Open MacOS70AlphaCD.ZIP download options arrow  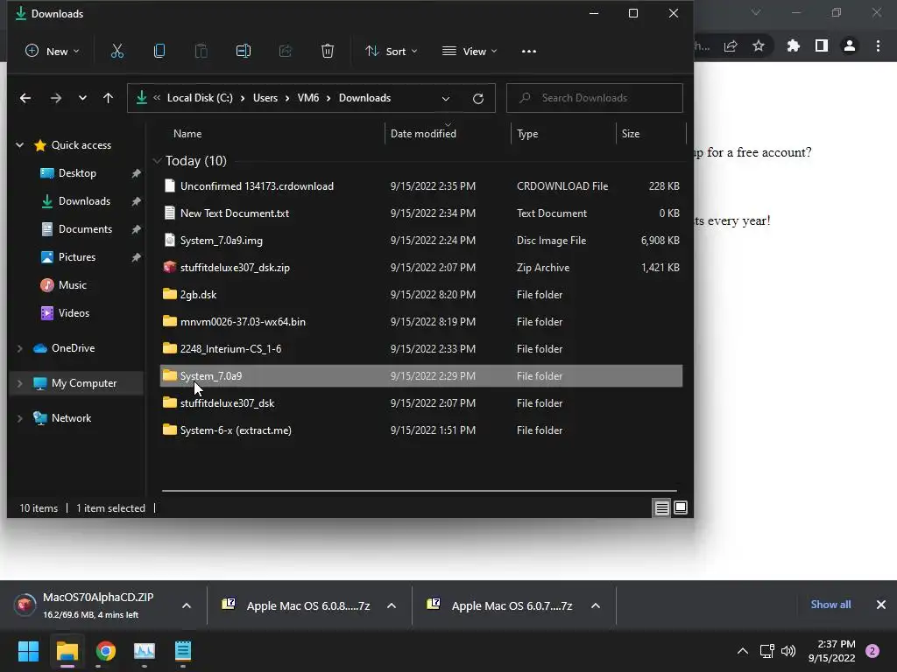coord(187,605)
